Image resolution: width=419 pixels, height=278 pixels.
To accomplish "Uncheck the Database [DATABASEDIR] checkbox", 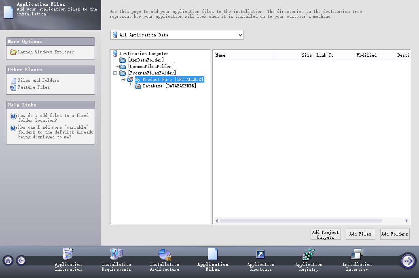I will (x=138, y=86).
